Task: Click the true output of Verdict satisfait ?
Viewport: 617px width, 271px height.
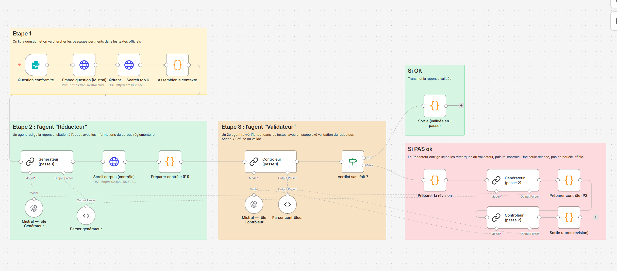Action: pyautogui.click(x=364, y=158)
